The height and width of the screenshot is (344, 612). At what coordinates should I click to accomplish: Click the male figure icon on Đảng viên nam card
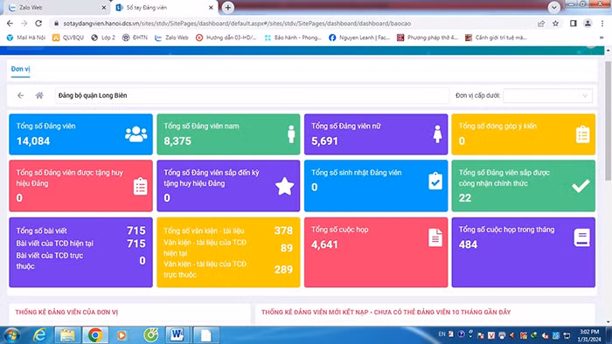291,134
